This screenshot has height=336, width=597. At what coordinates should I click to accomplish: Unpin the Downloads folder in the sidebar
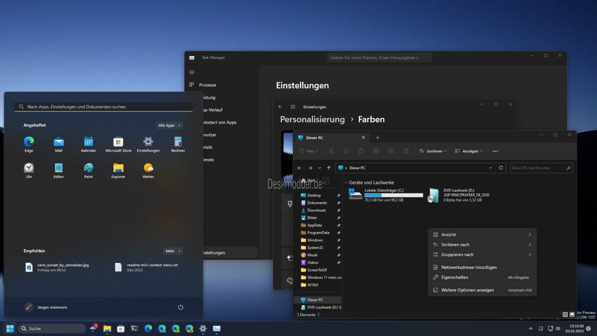coord(339,210)
